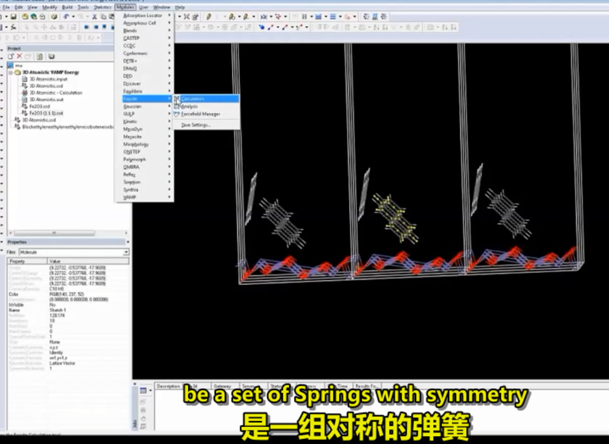
Task: Select the Blockethylene polymer xsd file
Action: pos(68,127)
